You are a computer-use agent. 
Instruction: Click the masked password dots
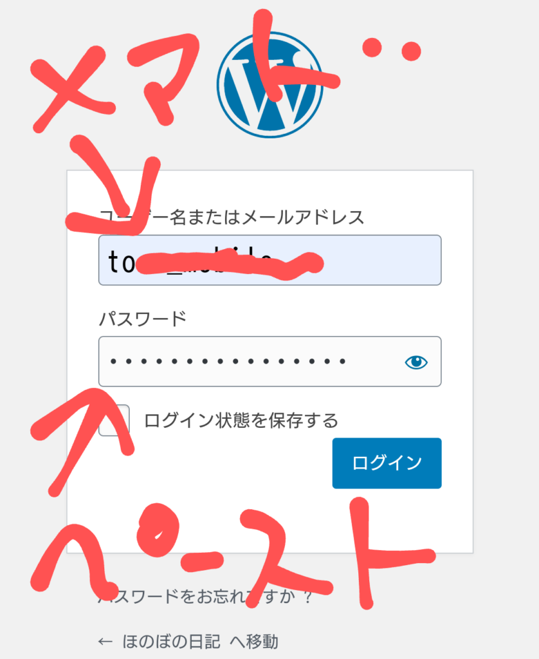pyautogui.click(x=228, y=362)
